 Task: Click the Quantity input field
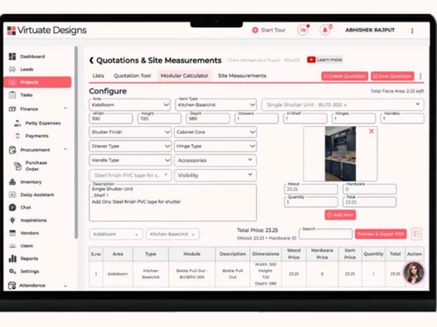point(311,201)
